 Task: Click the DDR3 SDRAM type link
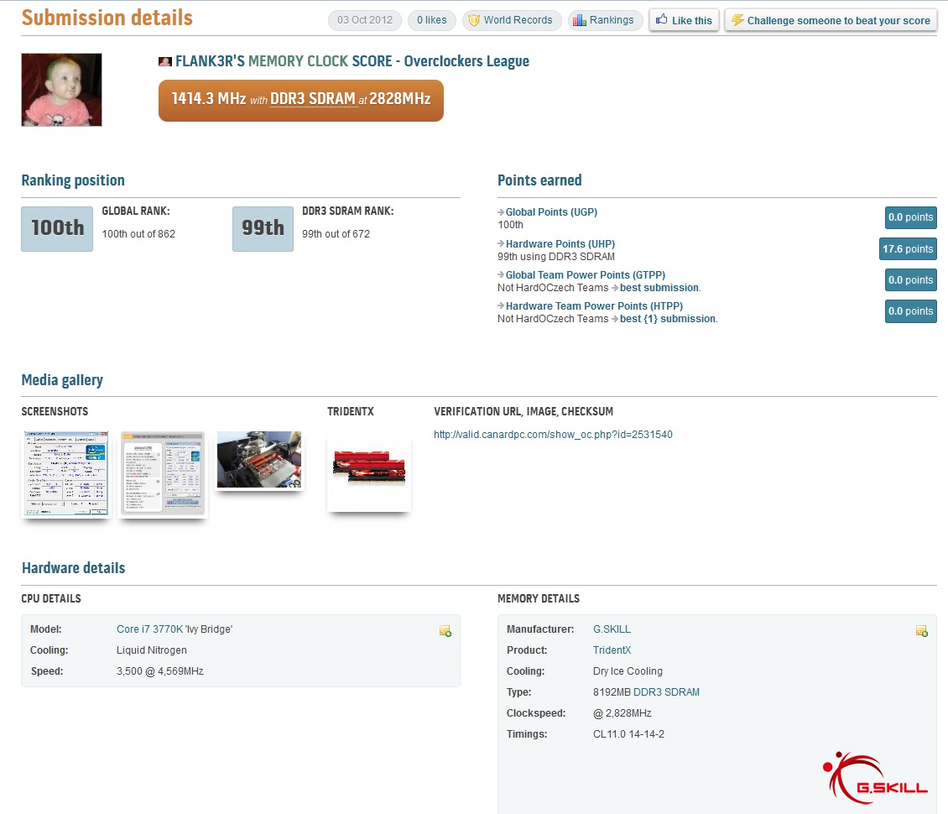666,691
